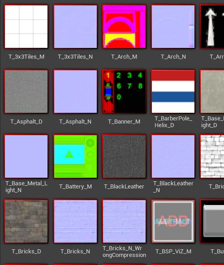Select the T_BSP_ViZ_M ADD texture

pos(173,221)
